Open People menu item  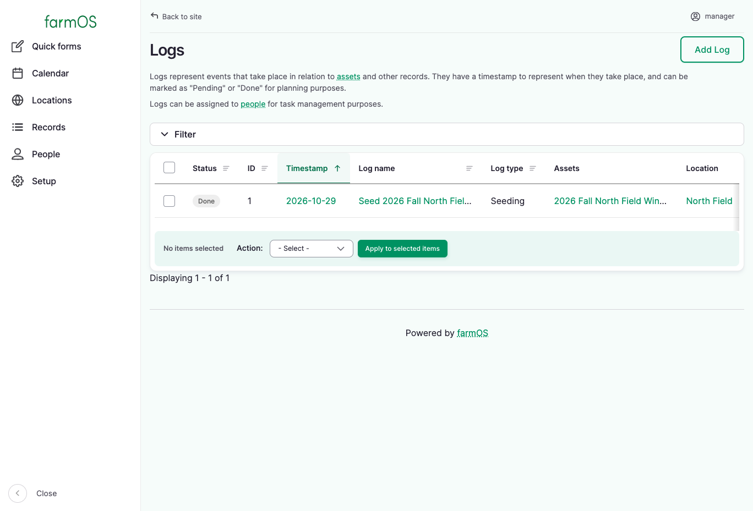(46, 154)
